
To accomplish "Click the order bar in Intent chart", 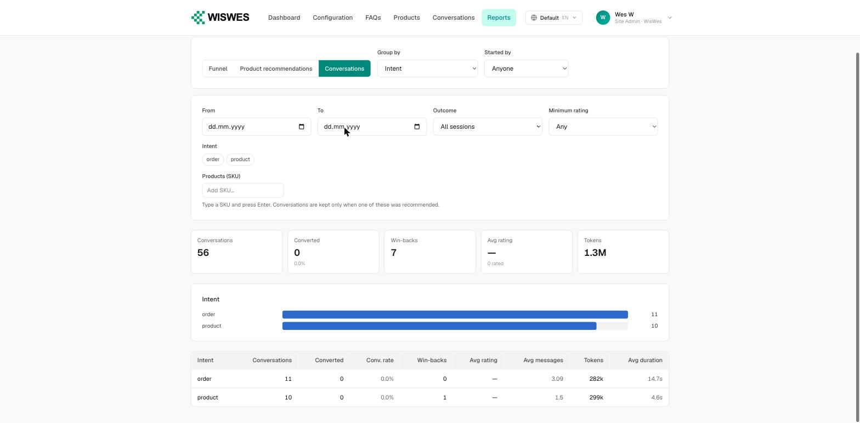I will 455,315.
